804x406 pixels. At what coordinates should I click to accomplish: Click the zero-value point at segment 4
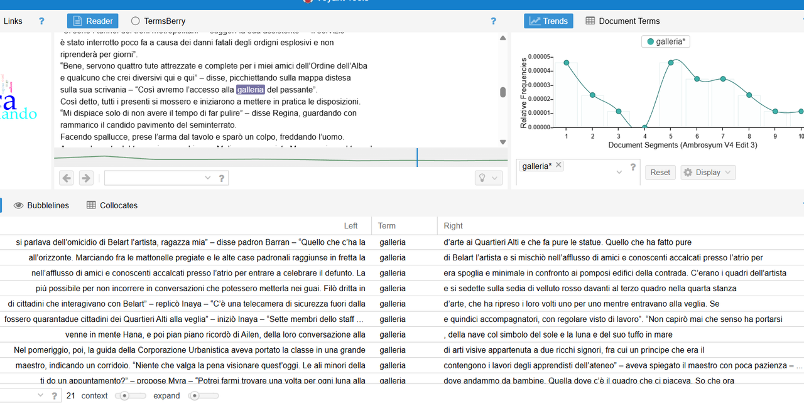point(644,127)
